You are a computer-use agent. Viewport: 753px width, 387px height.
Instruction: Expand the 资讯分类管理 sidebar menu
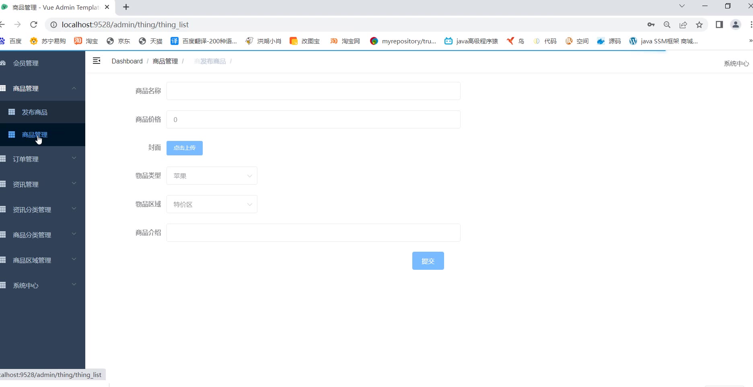43,210
